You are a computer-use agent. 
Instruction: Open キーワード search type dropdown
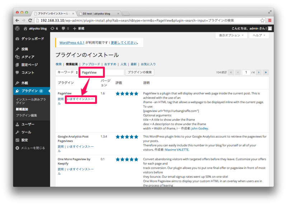click(x=67, y=72)
